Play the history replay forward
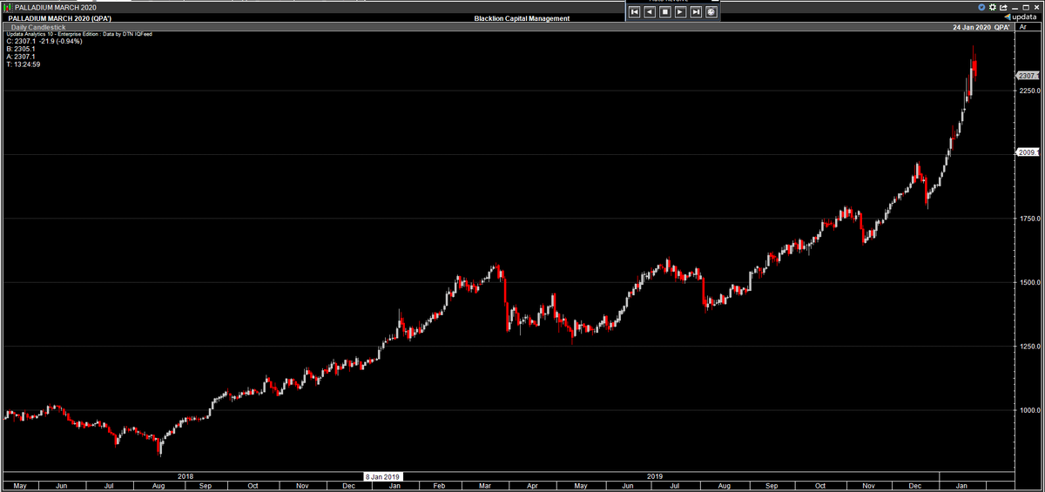 [x=680, y=11]
